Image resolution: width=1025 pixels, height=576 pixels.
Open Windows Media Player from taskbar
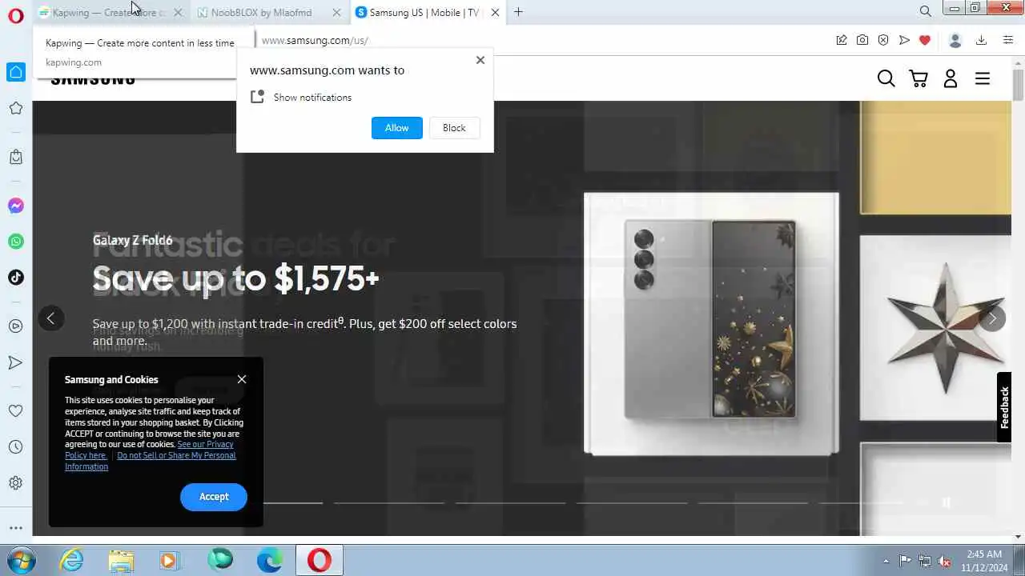pyautogui.click(x=170, y=560)
